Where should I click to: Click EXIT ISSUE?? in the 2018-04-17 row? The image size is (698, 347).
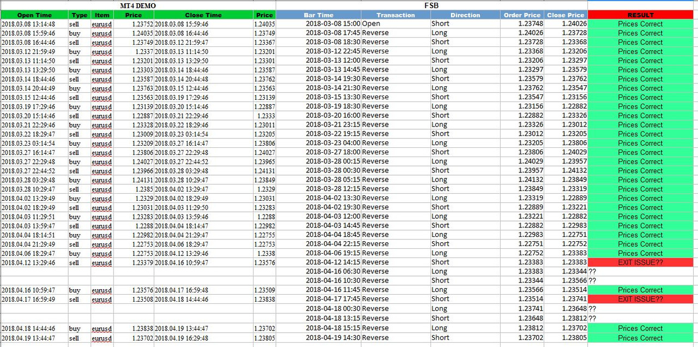[640, 300]
